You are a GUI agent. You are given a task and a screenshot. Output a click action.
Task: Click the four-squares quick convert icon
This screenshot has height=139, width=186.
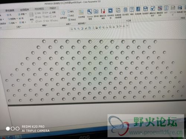(x=118, y=10)
